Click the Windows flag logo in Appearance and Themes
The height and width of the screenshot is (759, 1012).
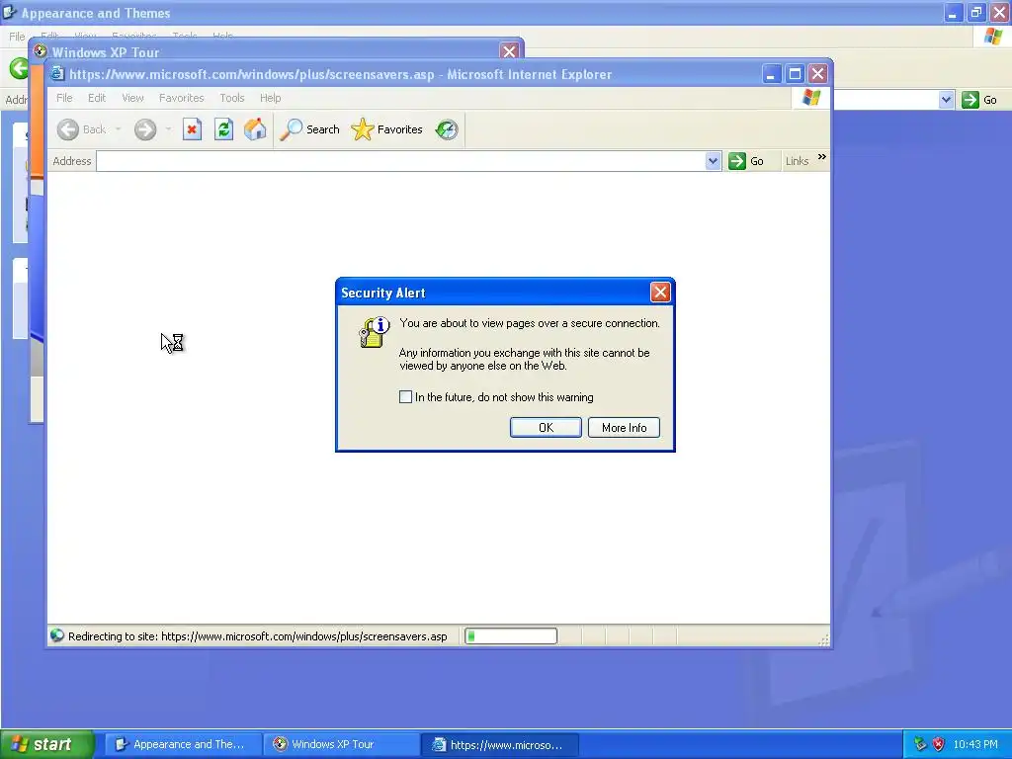(x=992, y=37)
